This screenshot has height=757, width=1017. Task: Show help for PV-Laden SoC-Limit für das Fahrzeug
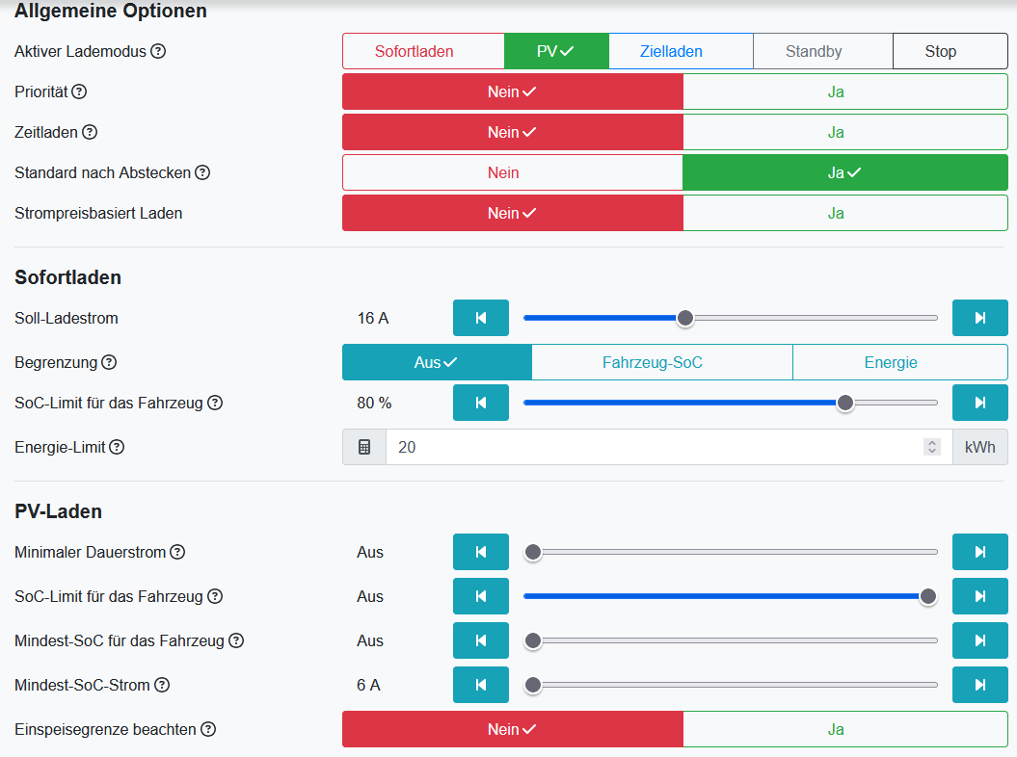215,596
